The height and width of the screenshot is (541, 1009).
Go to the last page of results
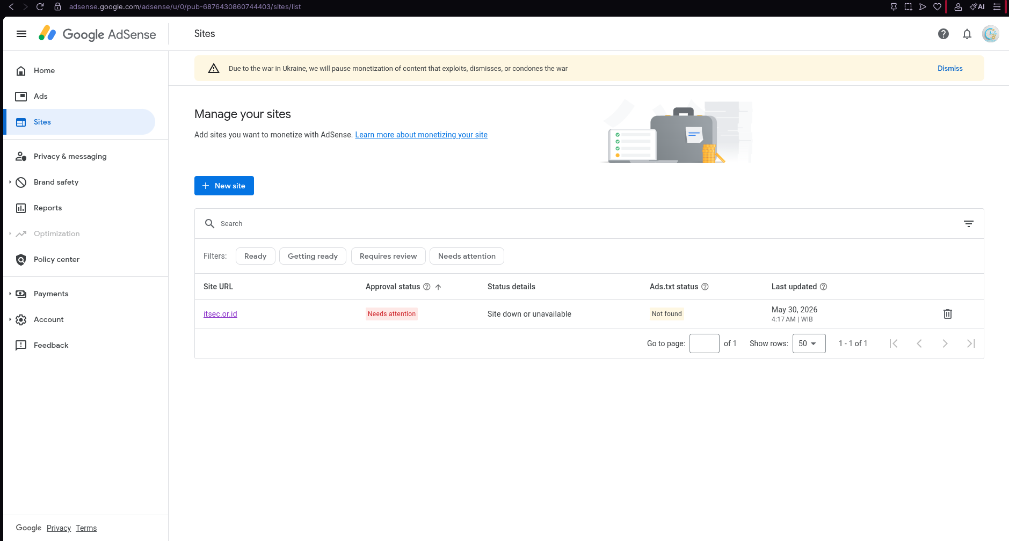tap(971, 343)
